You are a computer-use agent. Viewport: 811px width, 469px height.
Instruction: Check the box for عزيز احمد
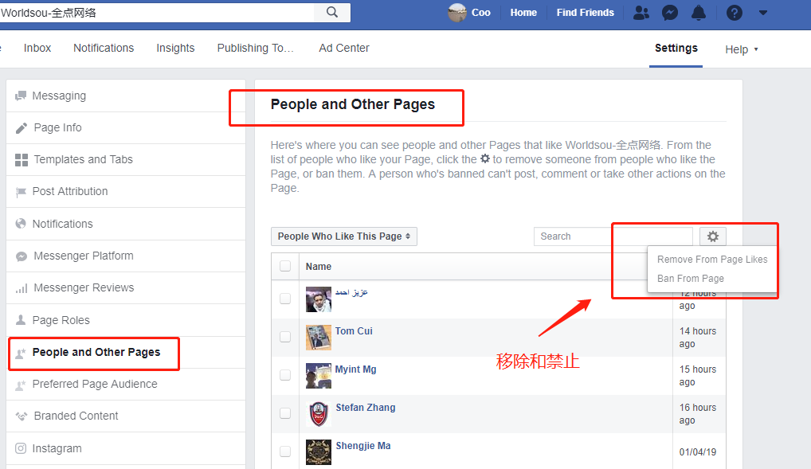point(285,299)
